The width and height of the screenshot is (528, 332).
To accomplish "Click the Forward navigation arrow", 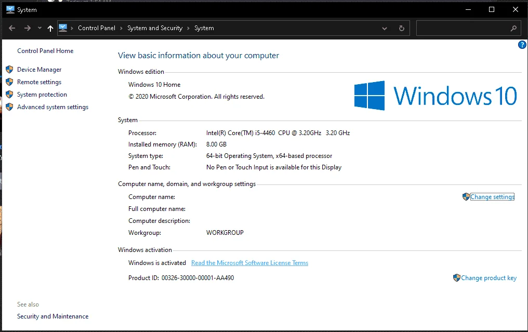I will pyautogui.click(x=28, y=28).
